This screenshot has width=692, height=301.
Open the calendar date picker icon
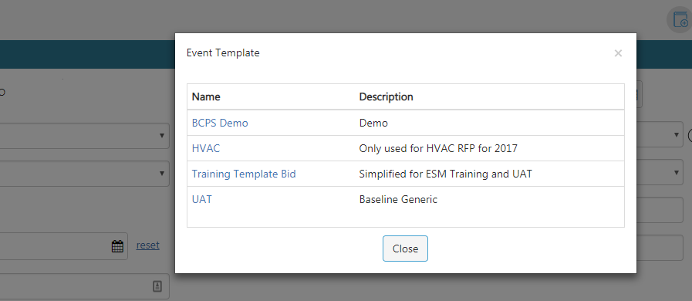[117, 246]
